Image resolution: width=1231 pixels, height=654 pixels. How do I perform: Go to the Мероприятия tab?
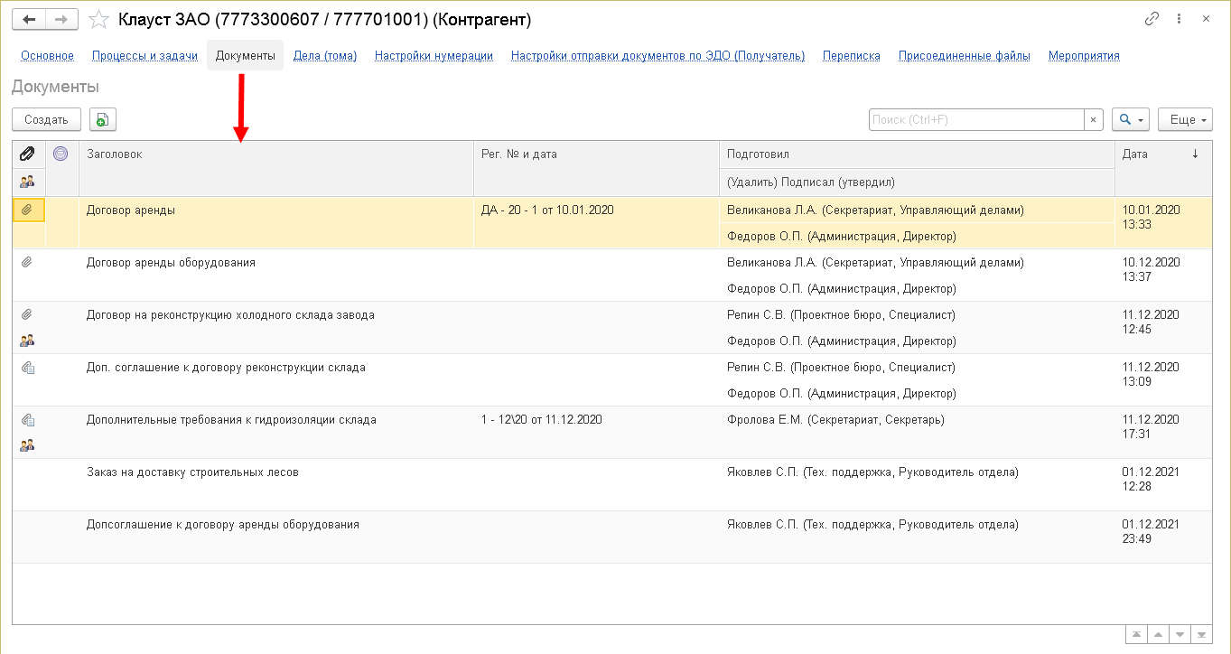tap(1084, 55)
